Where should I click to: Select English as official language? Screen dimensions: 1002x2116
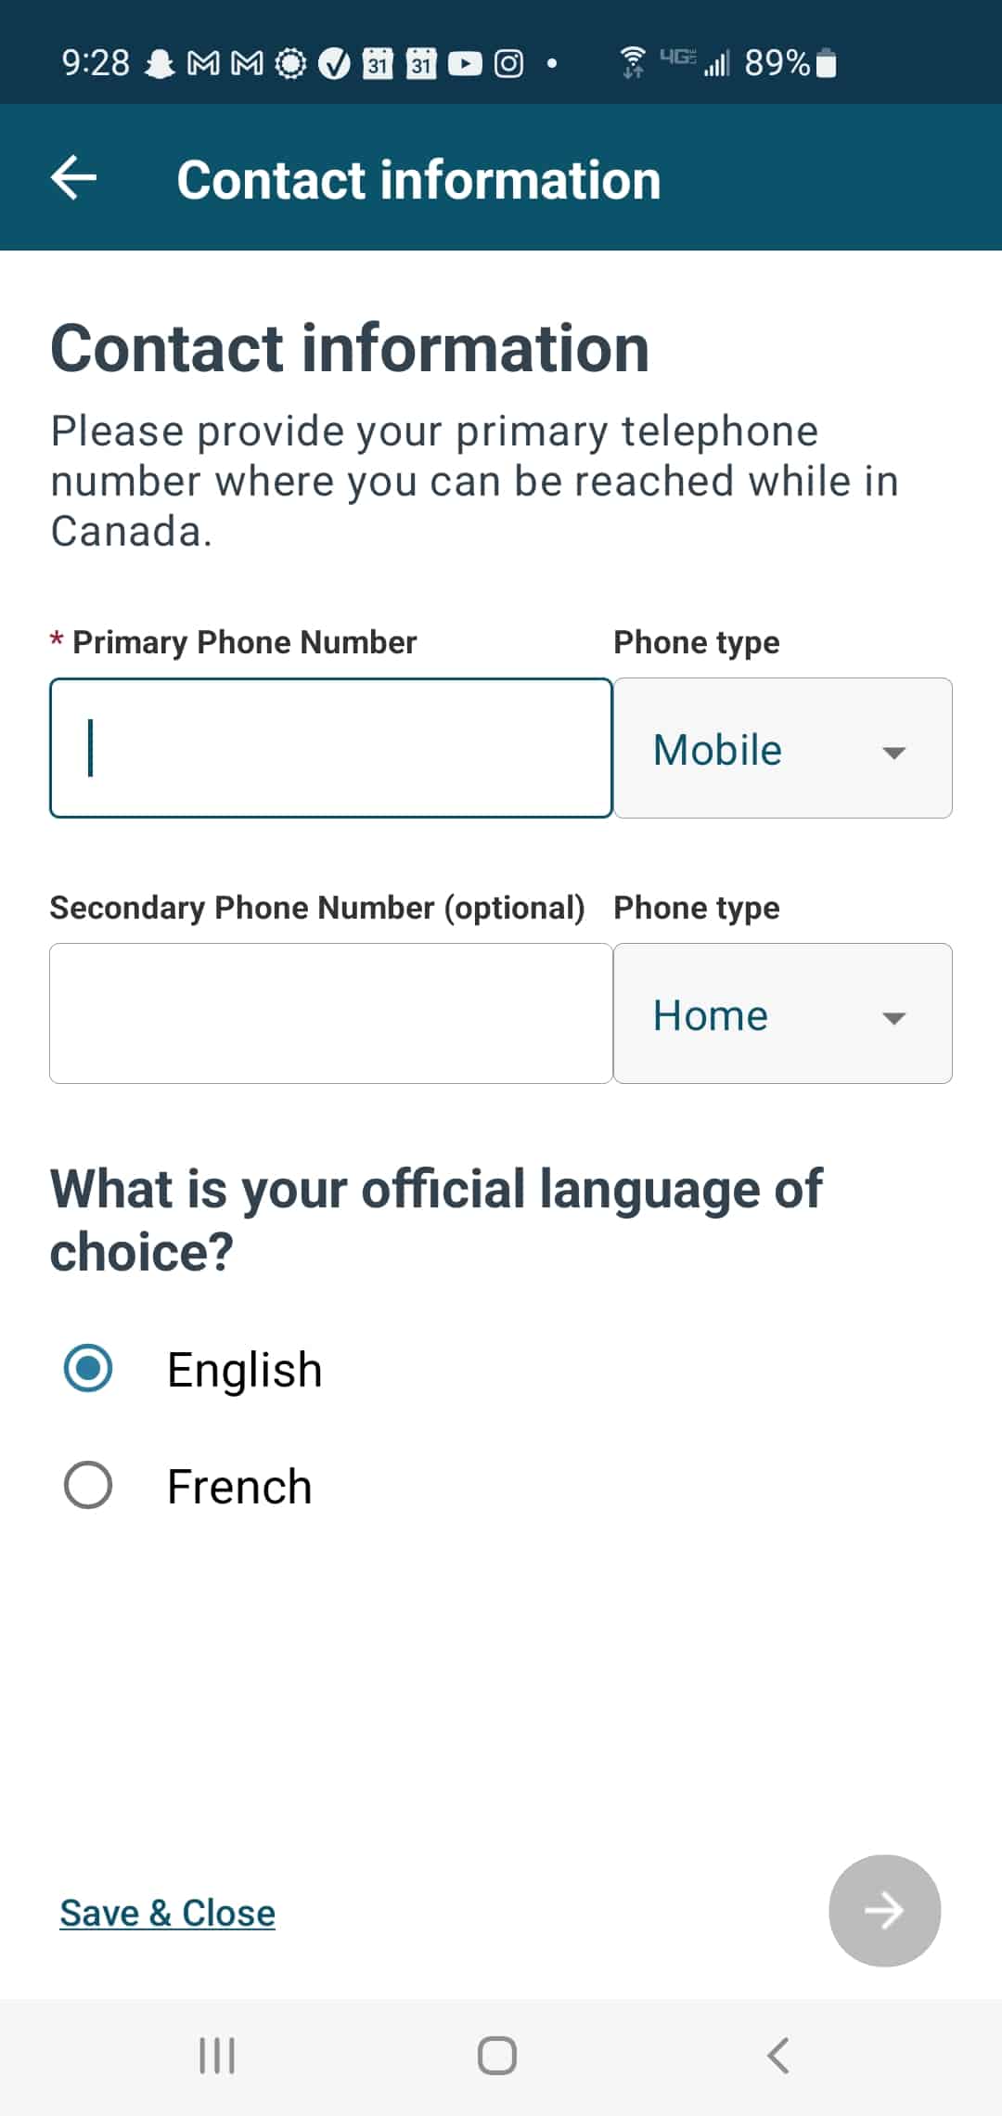tap(88, 1369)
